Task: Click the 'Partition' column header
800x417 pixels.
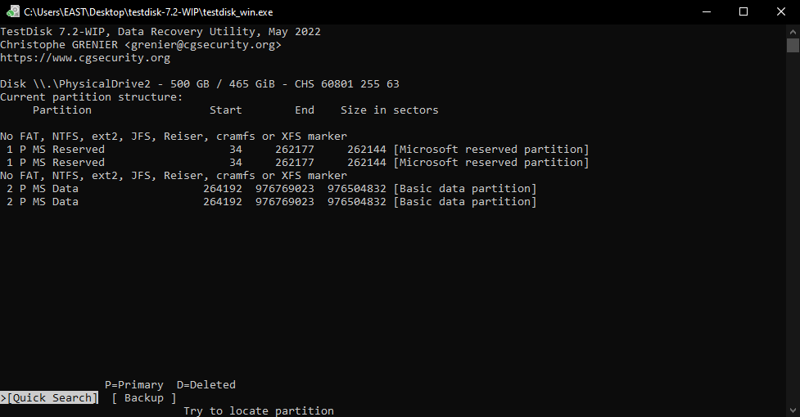Action: 62,110
